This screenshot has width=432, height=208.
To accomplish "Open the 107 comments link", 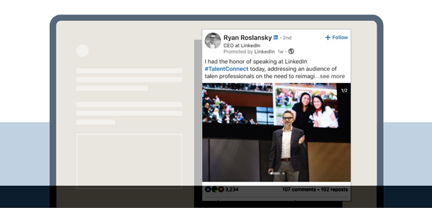I will (299, 189).
